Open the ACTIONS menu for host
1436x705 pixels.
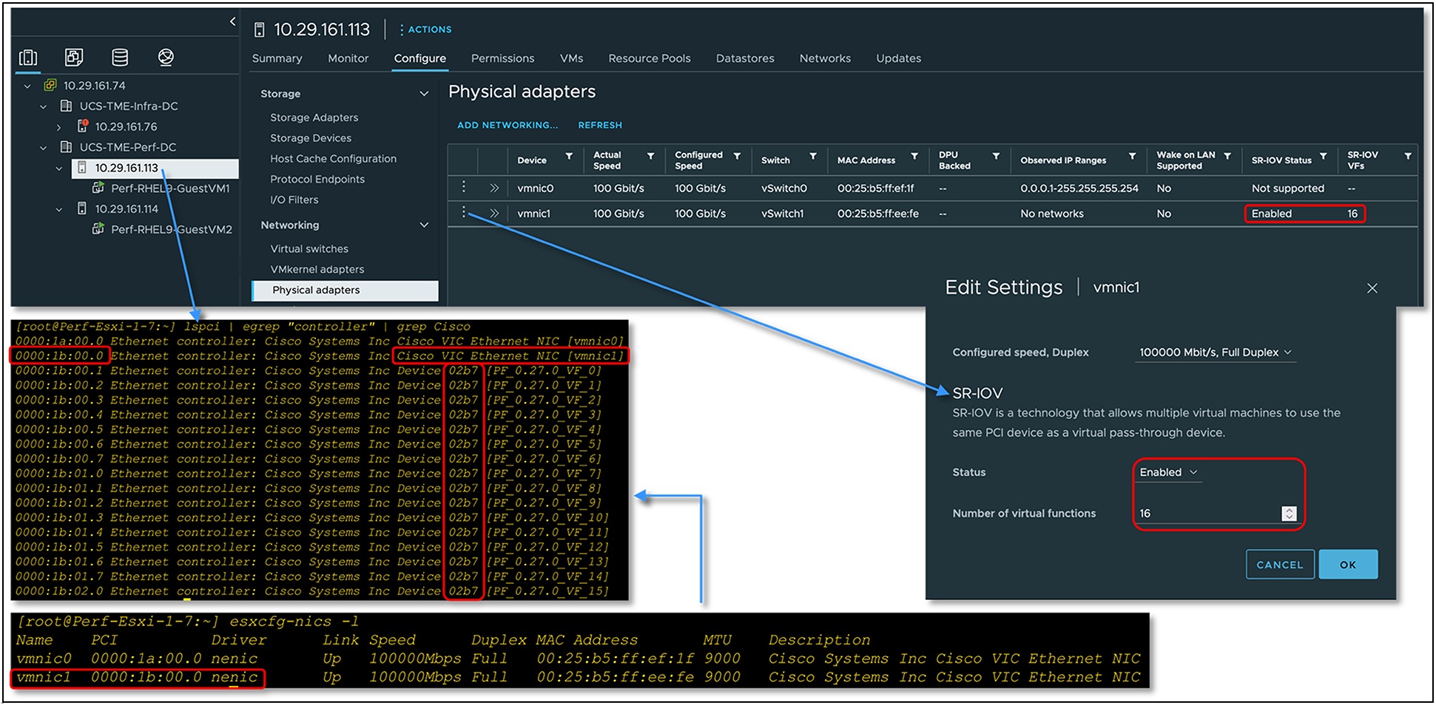click(425, 30)
